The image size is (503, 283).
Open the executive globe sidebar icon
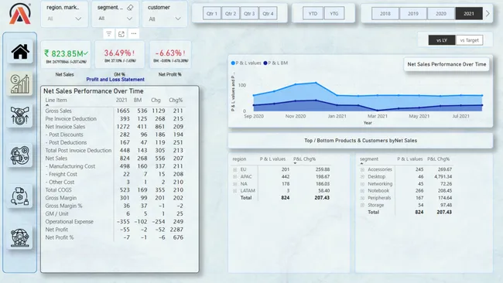tap(20, 237)
